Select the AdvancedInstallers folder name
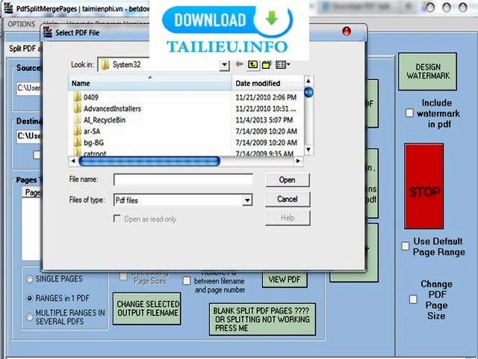 tap(112, 108)
